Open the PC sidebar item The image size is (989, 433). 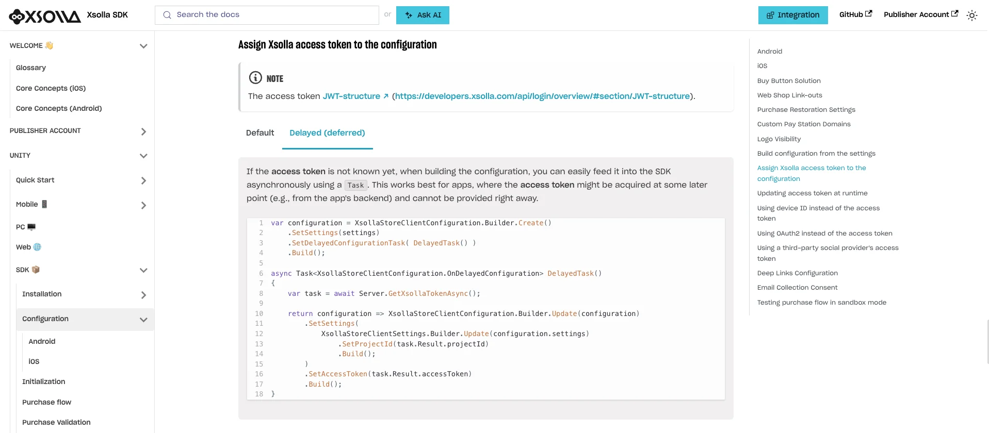pos(26,227)
